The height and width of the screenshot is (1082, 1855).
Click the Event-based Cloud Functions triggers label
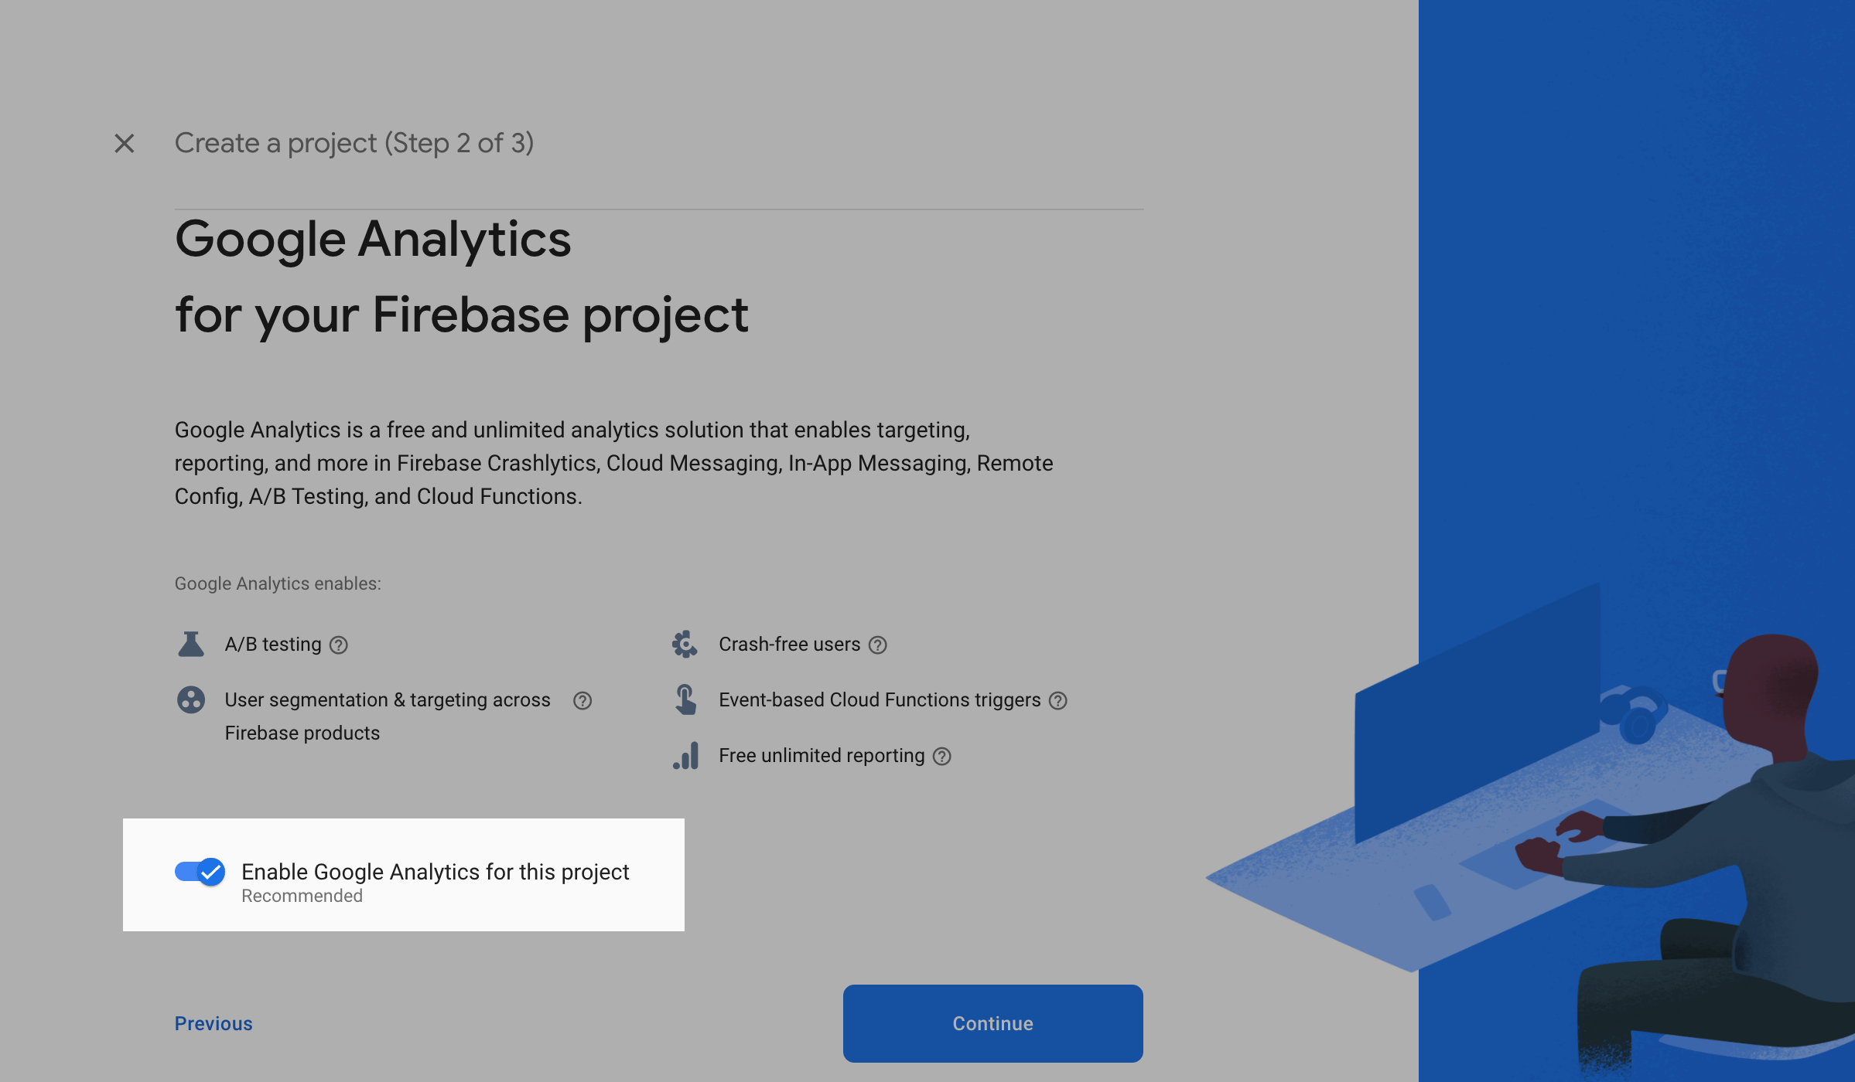click(x=880, y=699)
